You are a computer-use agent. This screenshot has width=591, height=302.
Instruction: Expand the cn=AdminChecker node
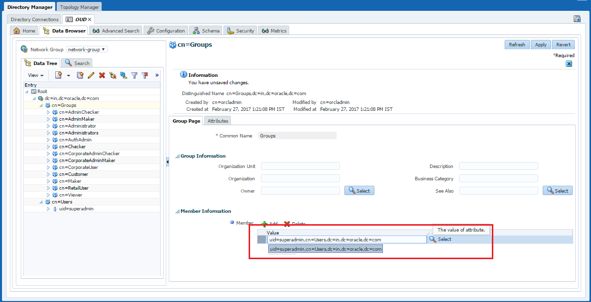(48, 112)
